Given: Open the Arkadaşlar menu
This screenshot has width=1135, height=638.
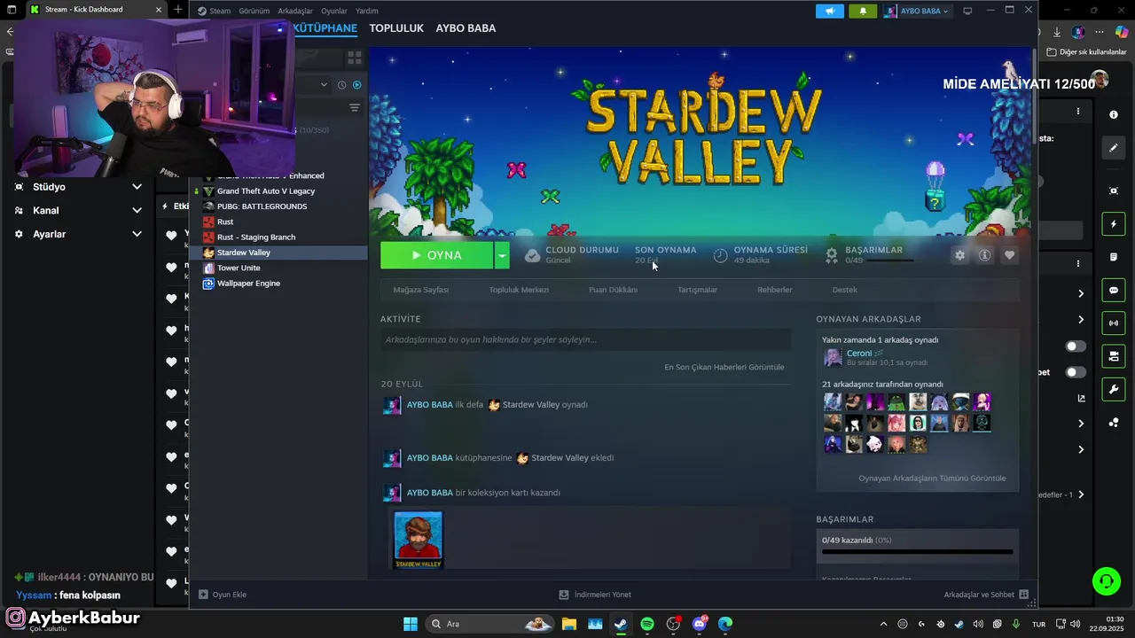Looking at the screenshot, I should tap(295, 11).
